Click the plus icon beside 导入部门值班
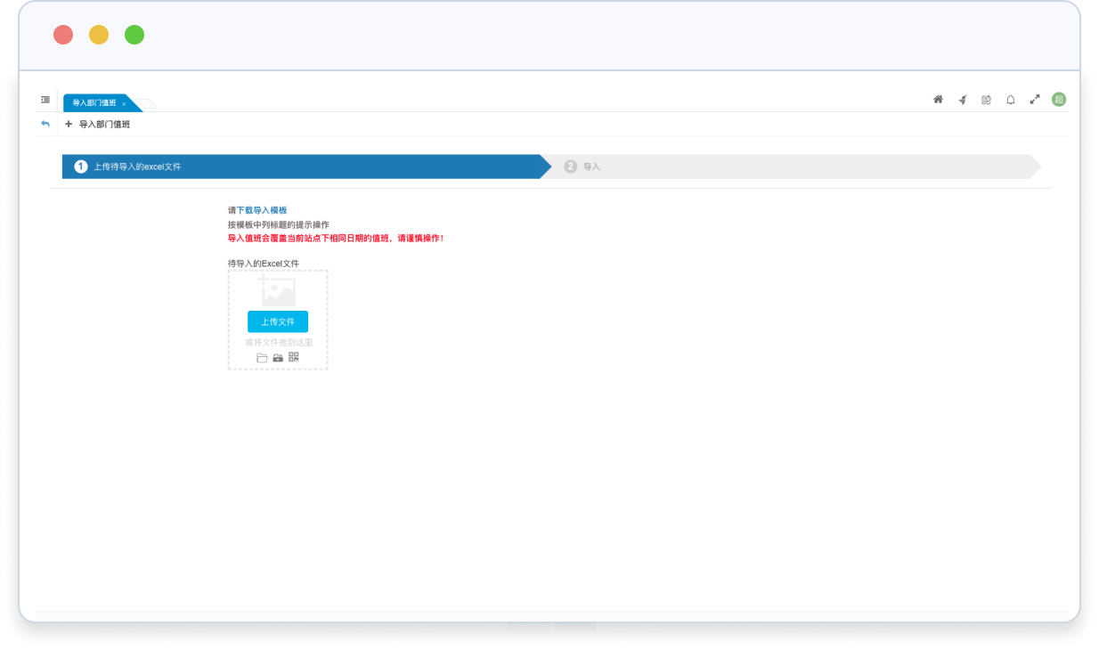This screenshot has height=650, width=1099. [69, 125]
